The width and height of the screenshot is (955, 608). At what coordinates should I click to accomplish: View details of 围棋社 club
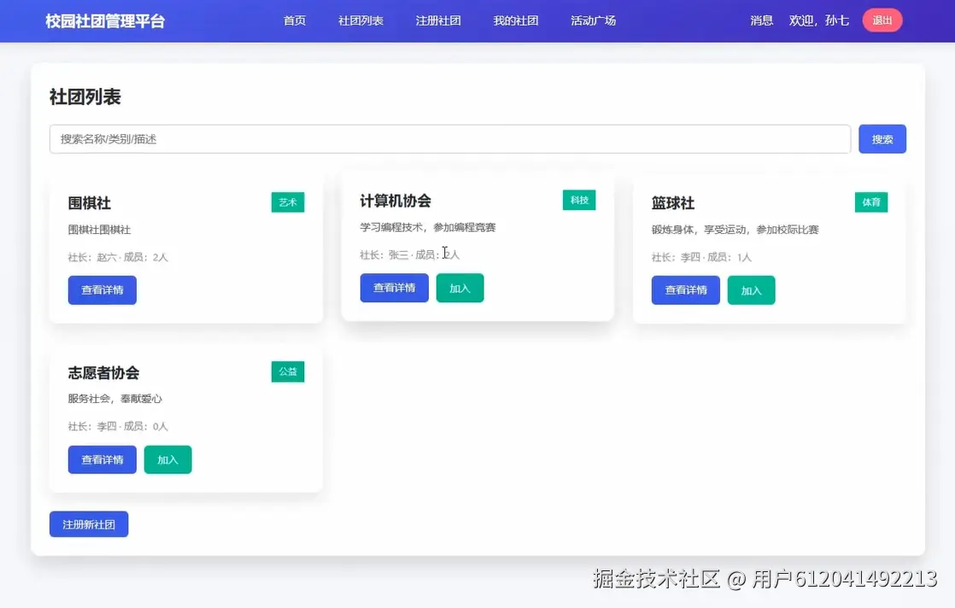[102, 289]
